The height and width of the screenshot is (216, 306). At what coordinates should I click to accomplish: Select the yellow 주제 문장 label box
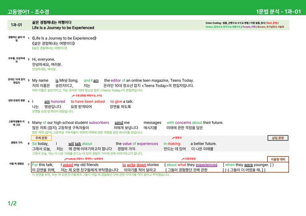point(41,138)
